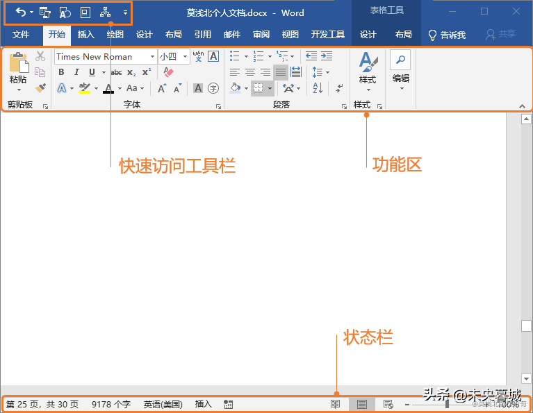
Task: Switch to the 引用 References tab
Action: click(203, 35)
